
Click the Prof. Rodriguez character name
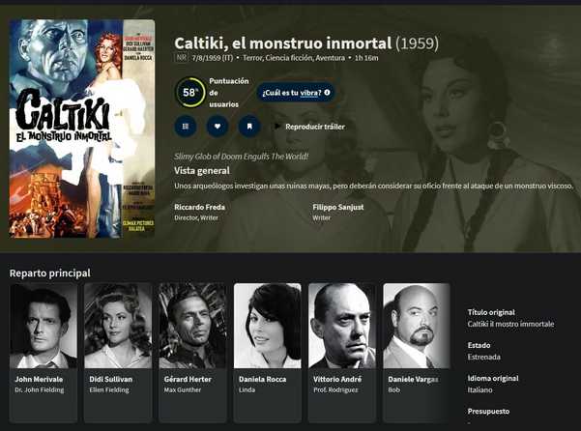click(335, 389)
